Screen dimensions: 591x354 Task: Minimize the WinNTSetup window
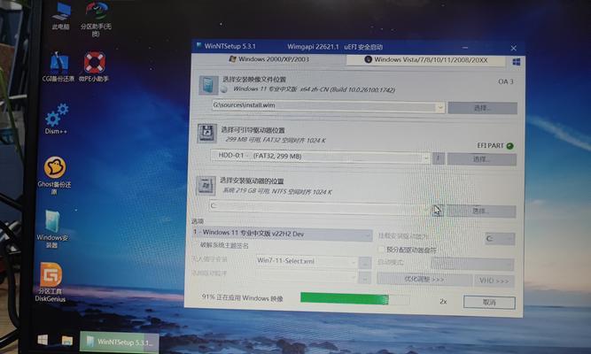pyautogui.click(x=465, y=48)
